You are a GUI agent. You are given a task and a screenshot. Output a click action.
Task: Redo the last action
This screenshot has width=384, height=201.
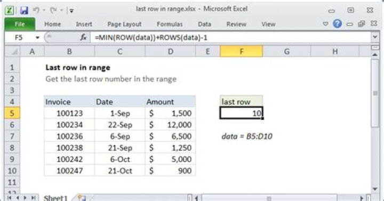pos(53,10)
